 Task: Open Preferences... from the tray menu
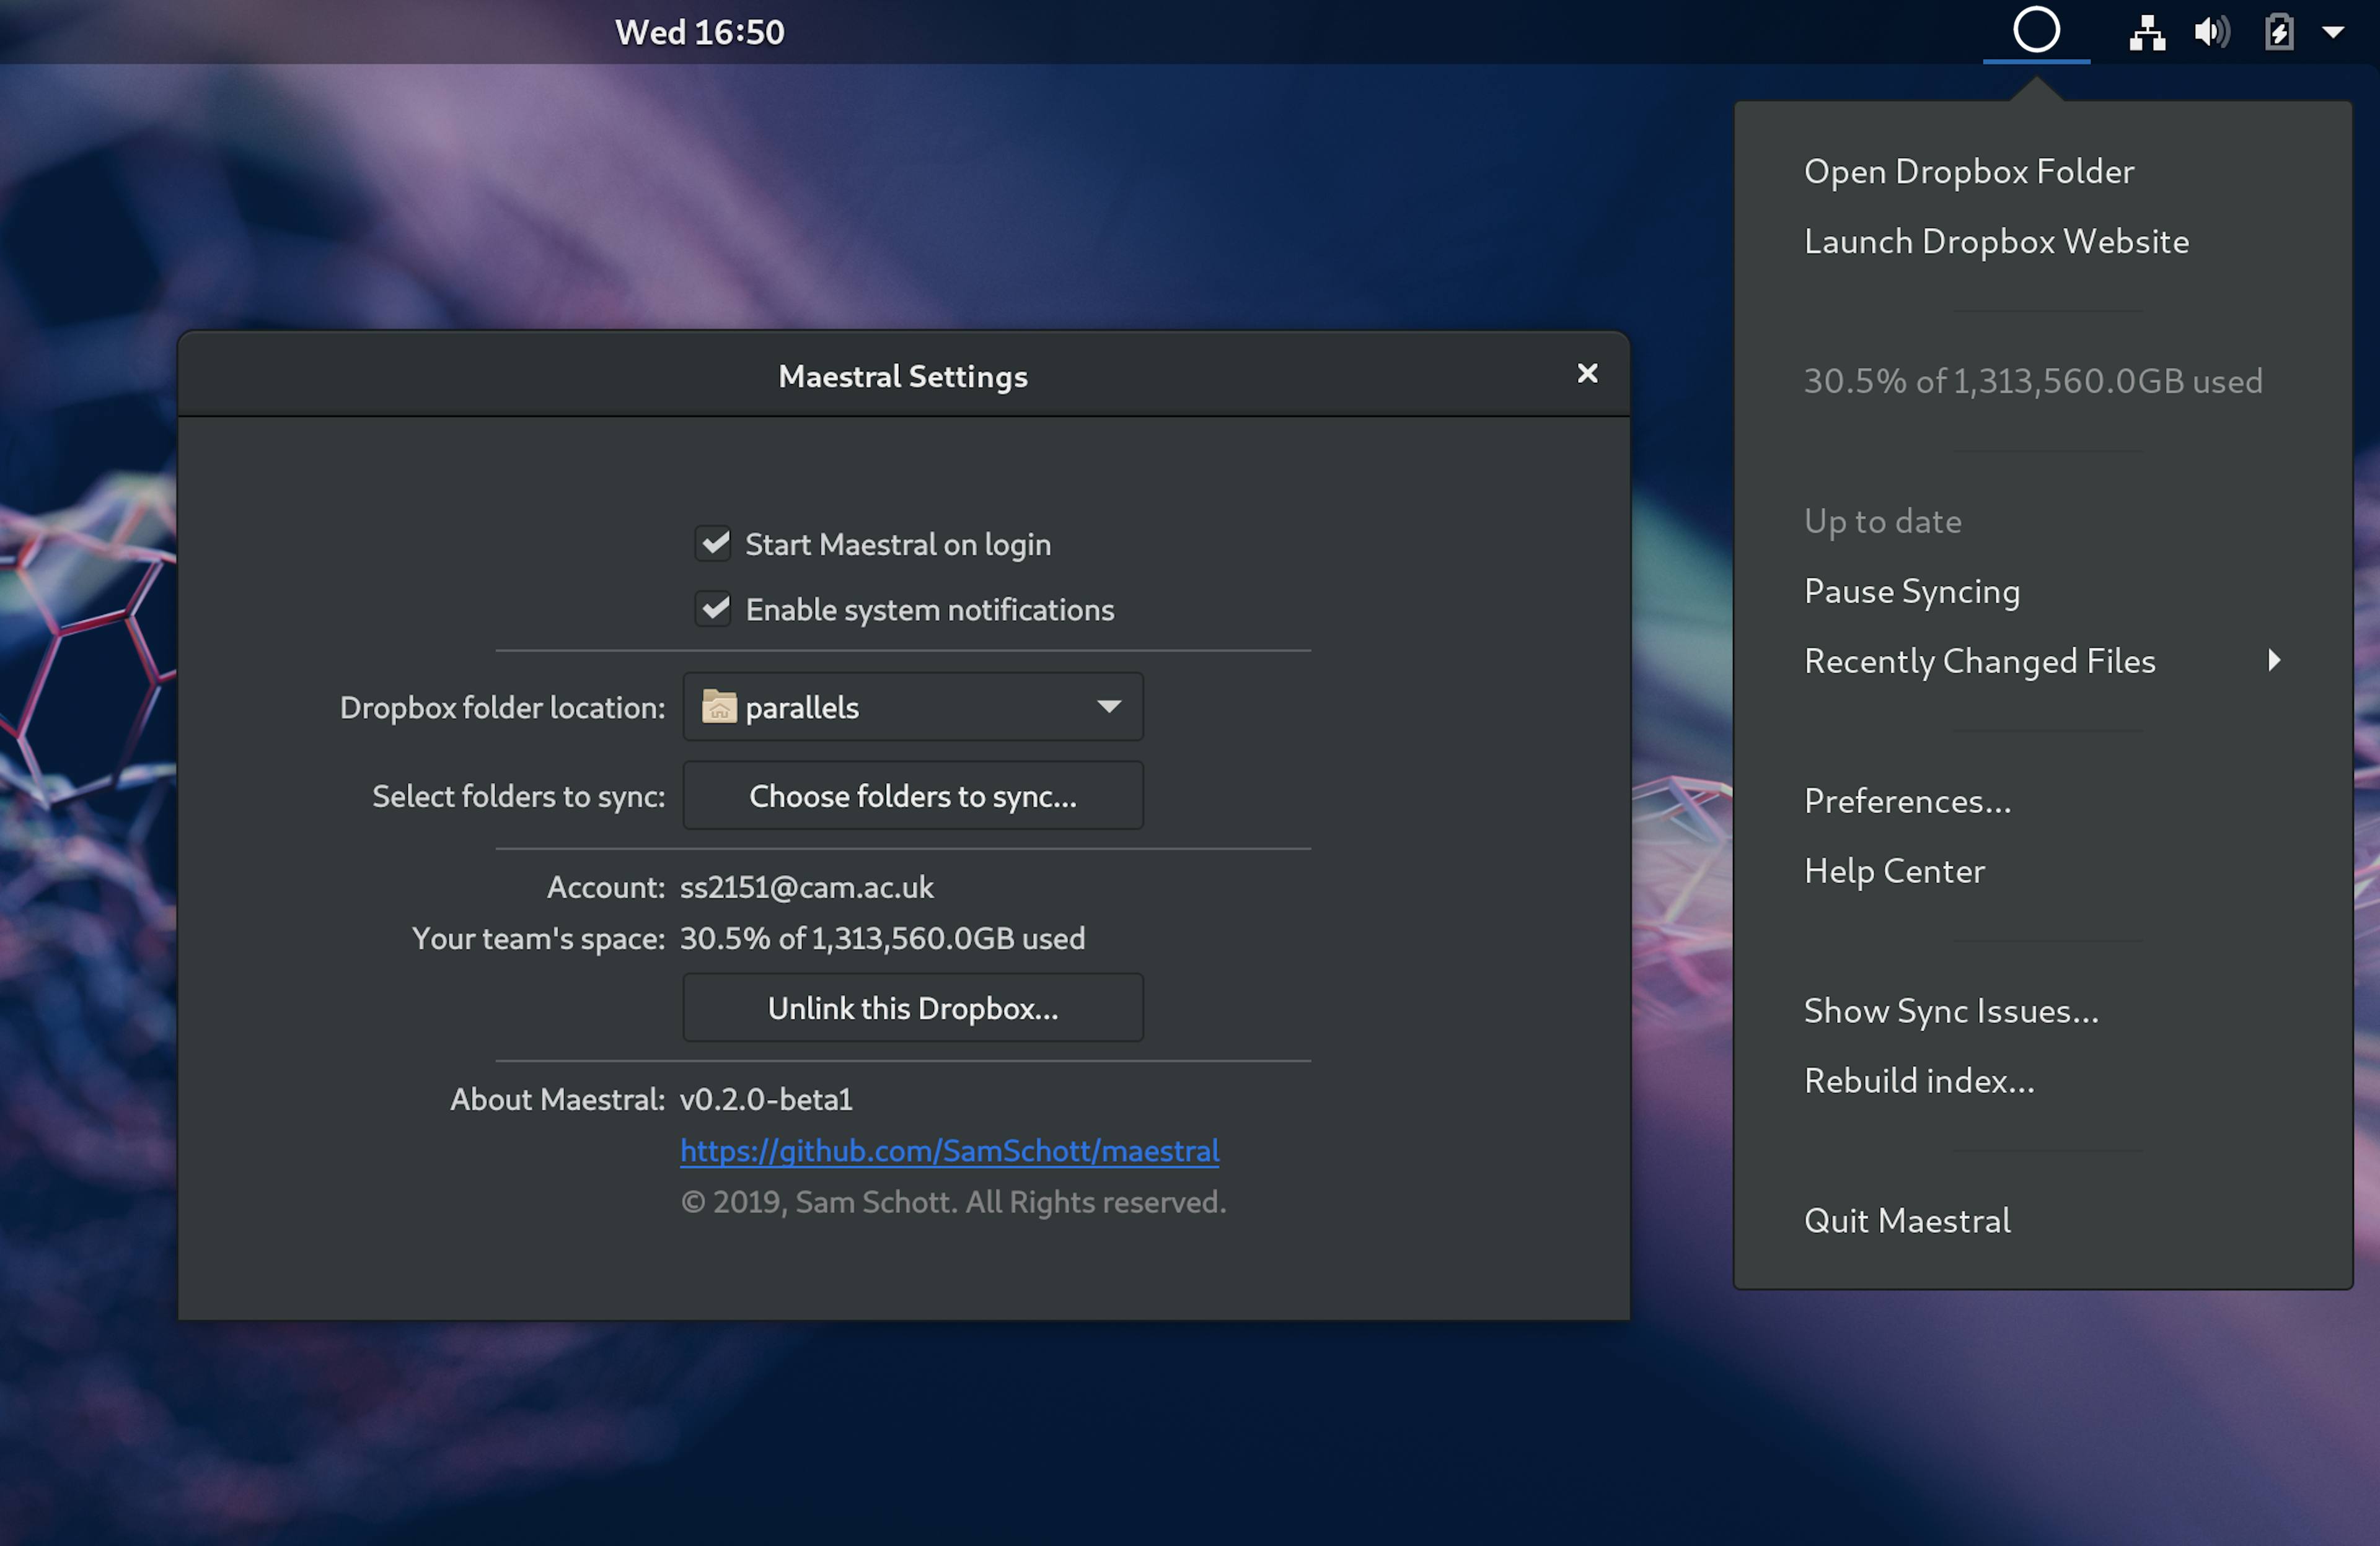pyautogui.click(x=1907, y=801)
